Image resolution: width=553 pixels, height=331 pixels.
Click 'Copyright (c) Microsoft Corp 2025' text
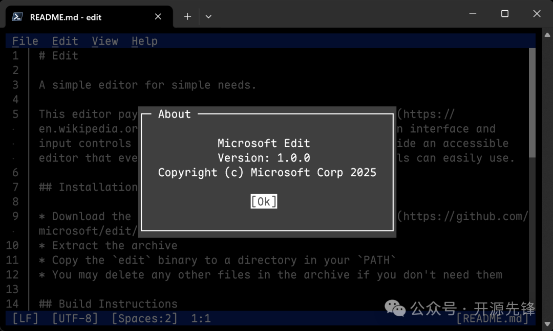267,172
